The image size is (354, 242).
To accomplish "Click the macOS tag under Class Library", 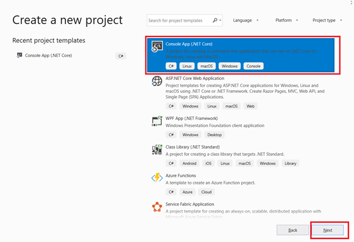I will 245,163.
